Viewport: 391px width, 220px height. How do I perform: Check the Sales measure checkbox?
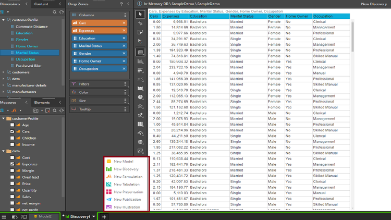(x=12, y=197)
